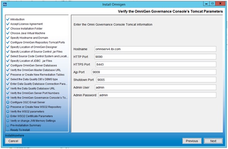Click the Enter Omni Governance Console Tomcat information text
The height and width of the screenshot is (149, 228).
[x=113, y=24]
